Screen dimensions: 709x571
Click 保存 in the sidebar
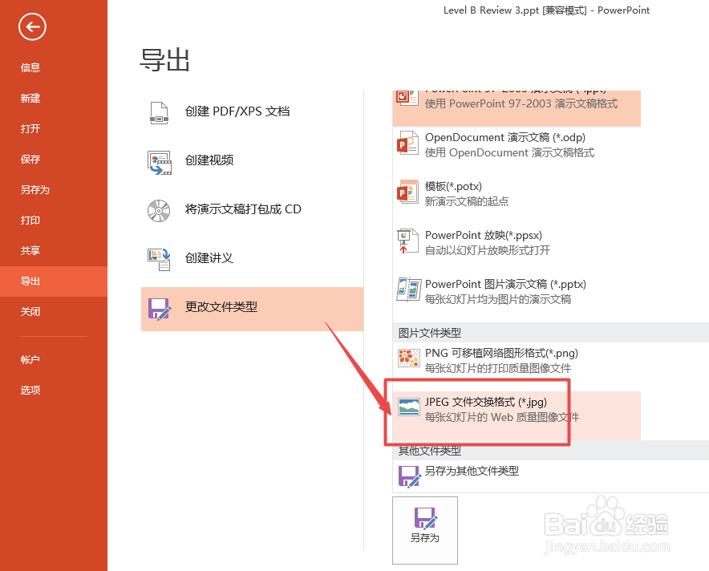click(30, 159)
